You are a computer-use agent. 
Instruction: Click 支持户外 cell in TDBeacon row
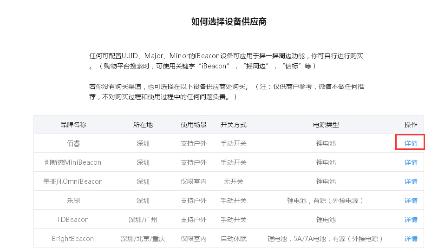pos(193,220)
